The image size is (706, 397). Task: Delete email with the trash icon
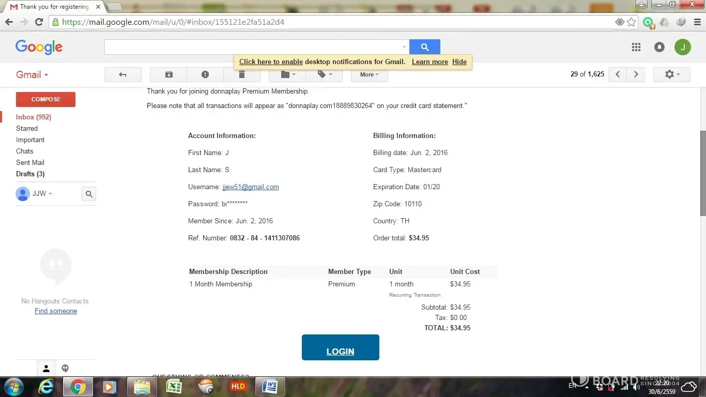click(241, 74)
